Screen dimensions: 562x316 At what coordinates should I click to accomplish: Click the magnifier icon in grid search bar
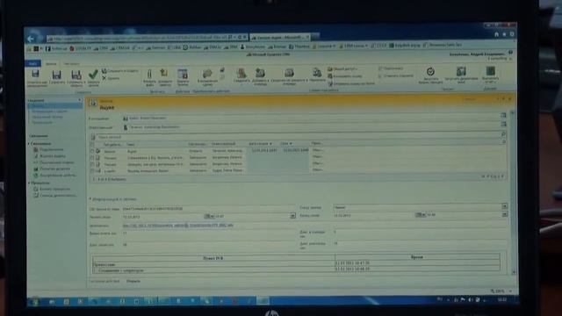pos(503,134)
